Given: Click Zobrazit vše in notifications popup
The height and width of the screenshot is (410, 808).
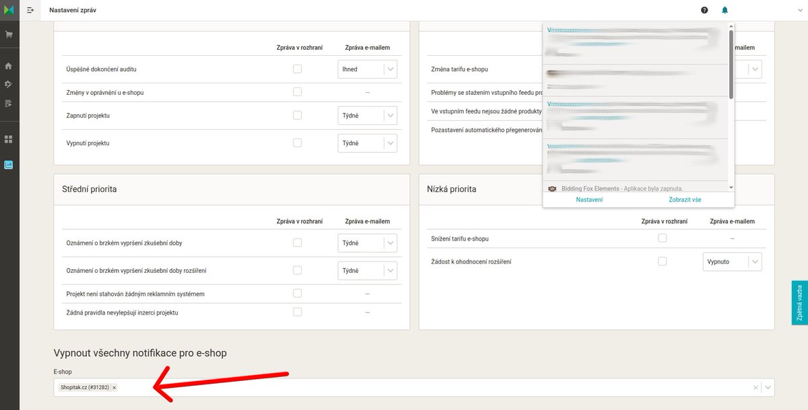Looking at the screenshot, I should click(685, 200).
